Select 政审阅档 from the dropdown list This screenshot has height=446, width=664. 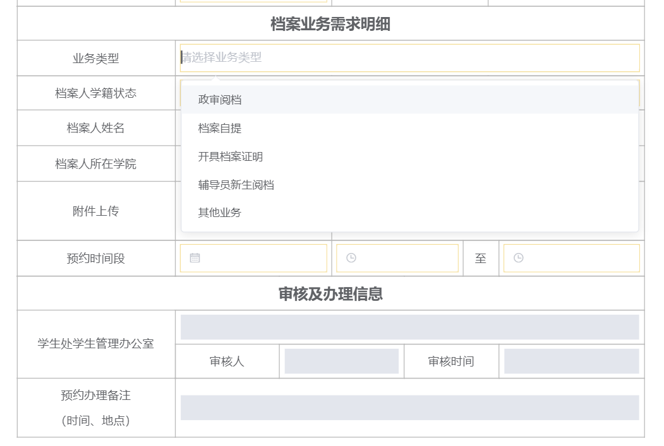pos(220,100)
